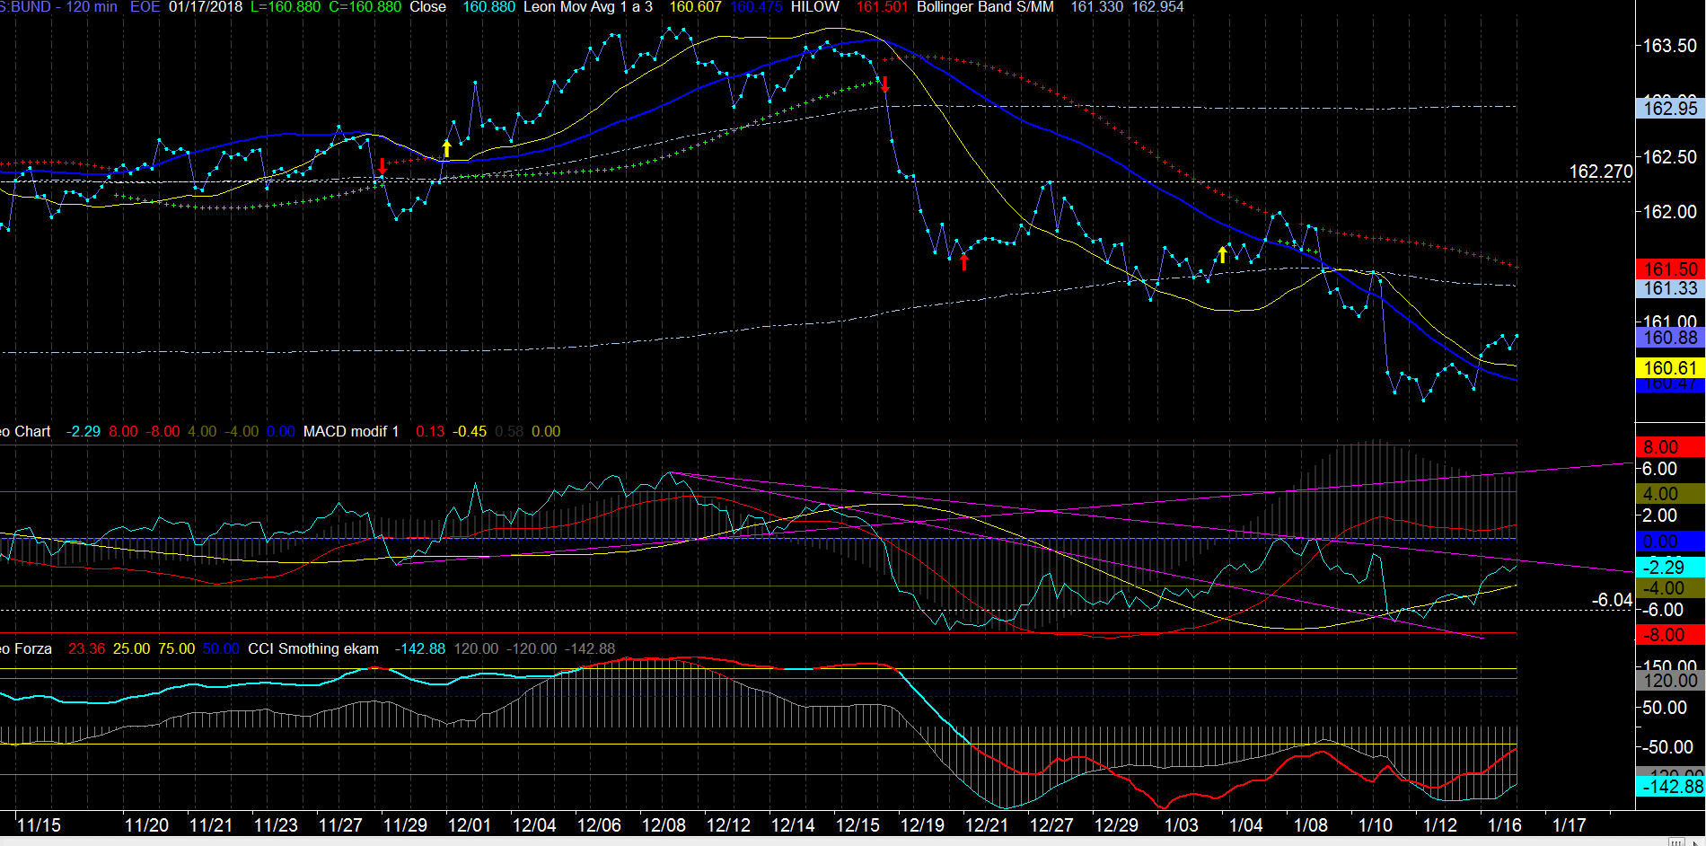Click the red 161.501 HILOW value
This screenshot has width=1706, height=846.
click(x=882, y=7)
